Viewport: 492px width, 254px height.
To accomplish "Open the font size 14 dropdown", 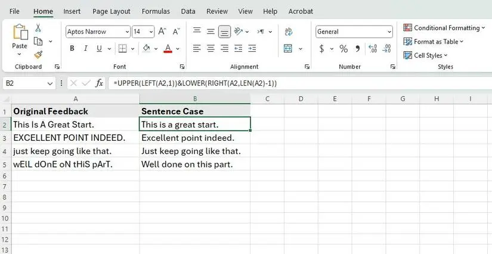I will point(151,32).
